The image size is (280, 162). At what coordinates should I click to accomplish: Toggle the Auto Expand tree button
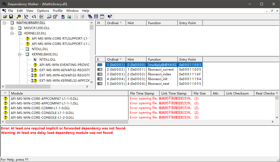click(x=26, y=17)
